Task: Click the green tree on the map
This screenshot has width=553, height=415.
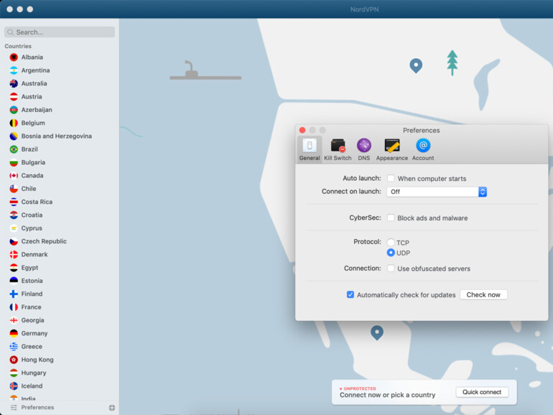Action: click(452, 62)
